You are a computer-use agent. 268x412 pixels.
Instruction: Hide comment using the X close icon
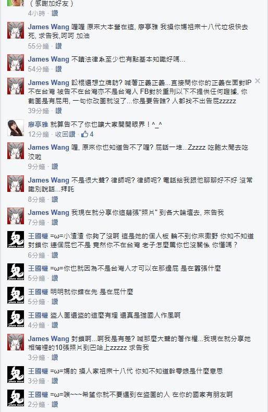[258, 81]
